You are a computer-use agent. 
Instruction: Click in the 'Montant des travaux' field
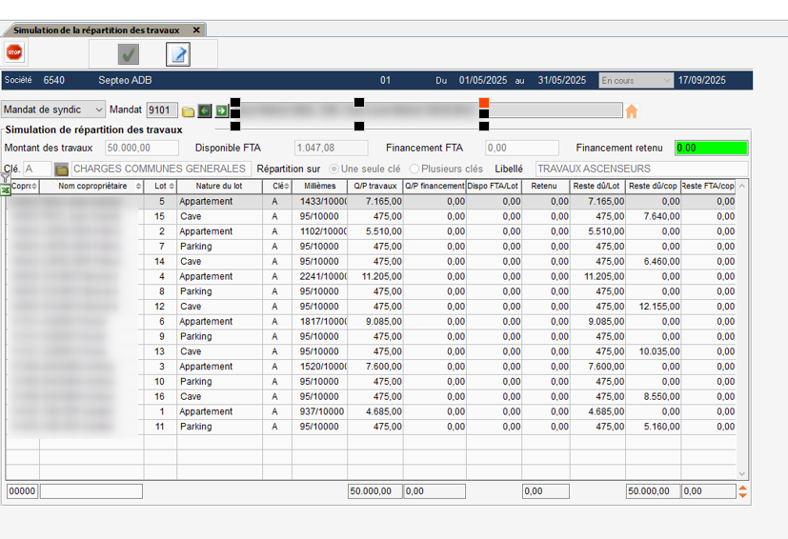[x=141, y=148]
